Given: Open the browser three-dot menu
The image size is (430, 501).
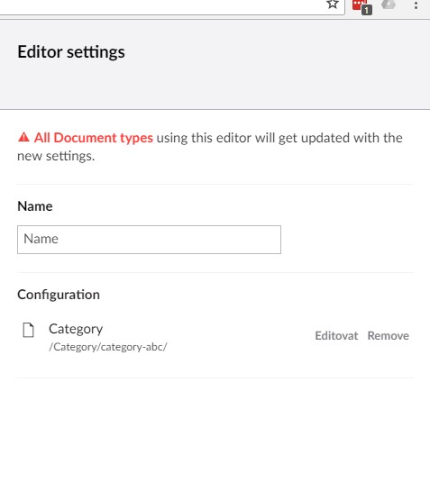Looking at the screenshot, I should (x=416, y=5).
